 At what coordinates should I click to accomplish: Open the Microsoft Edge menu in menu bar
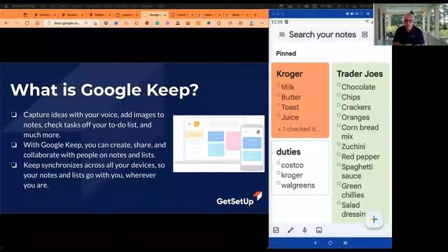(24, 6)
